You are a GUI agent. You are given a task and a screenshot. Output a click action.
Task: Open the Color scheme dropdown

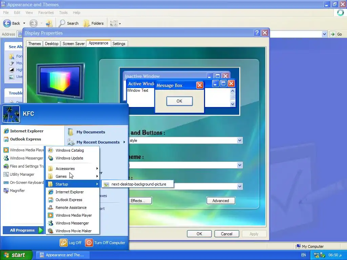tap(240, 165)
